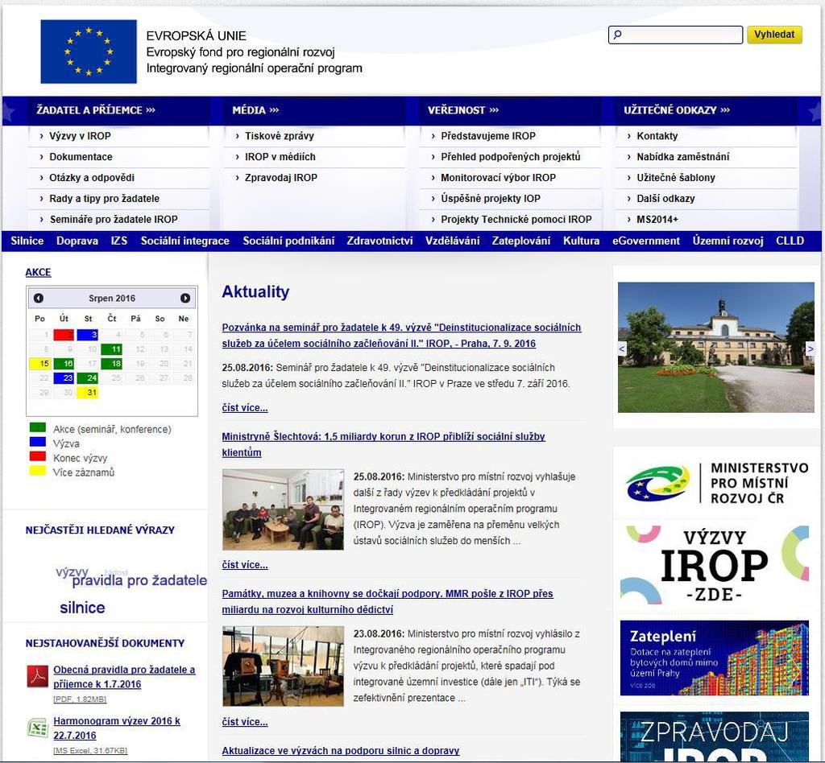Select blue calendar day 3
Image resolution: width=825 pixels, height=763 pixels.
(x=87, y=335)
